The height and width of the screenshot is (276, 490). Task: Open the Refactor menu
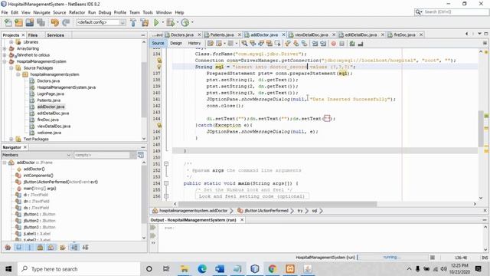(77, 12)
